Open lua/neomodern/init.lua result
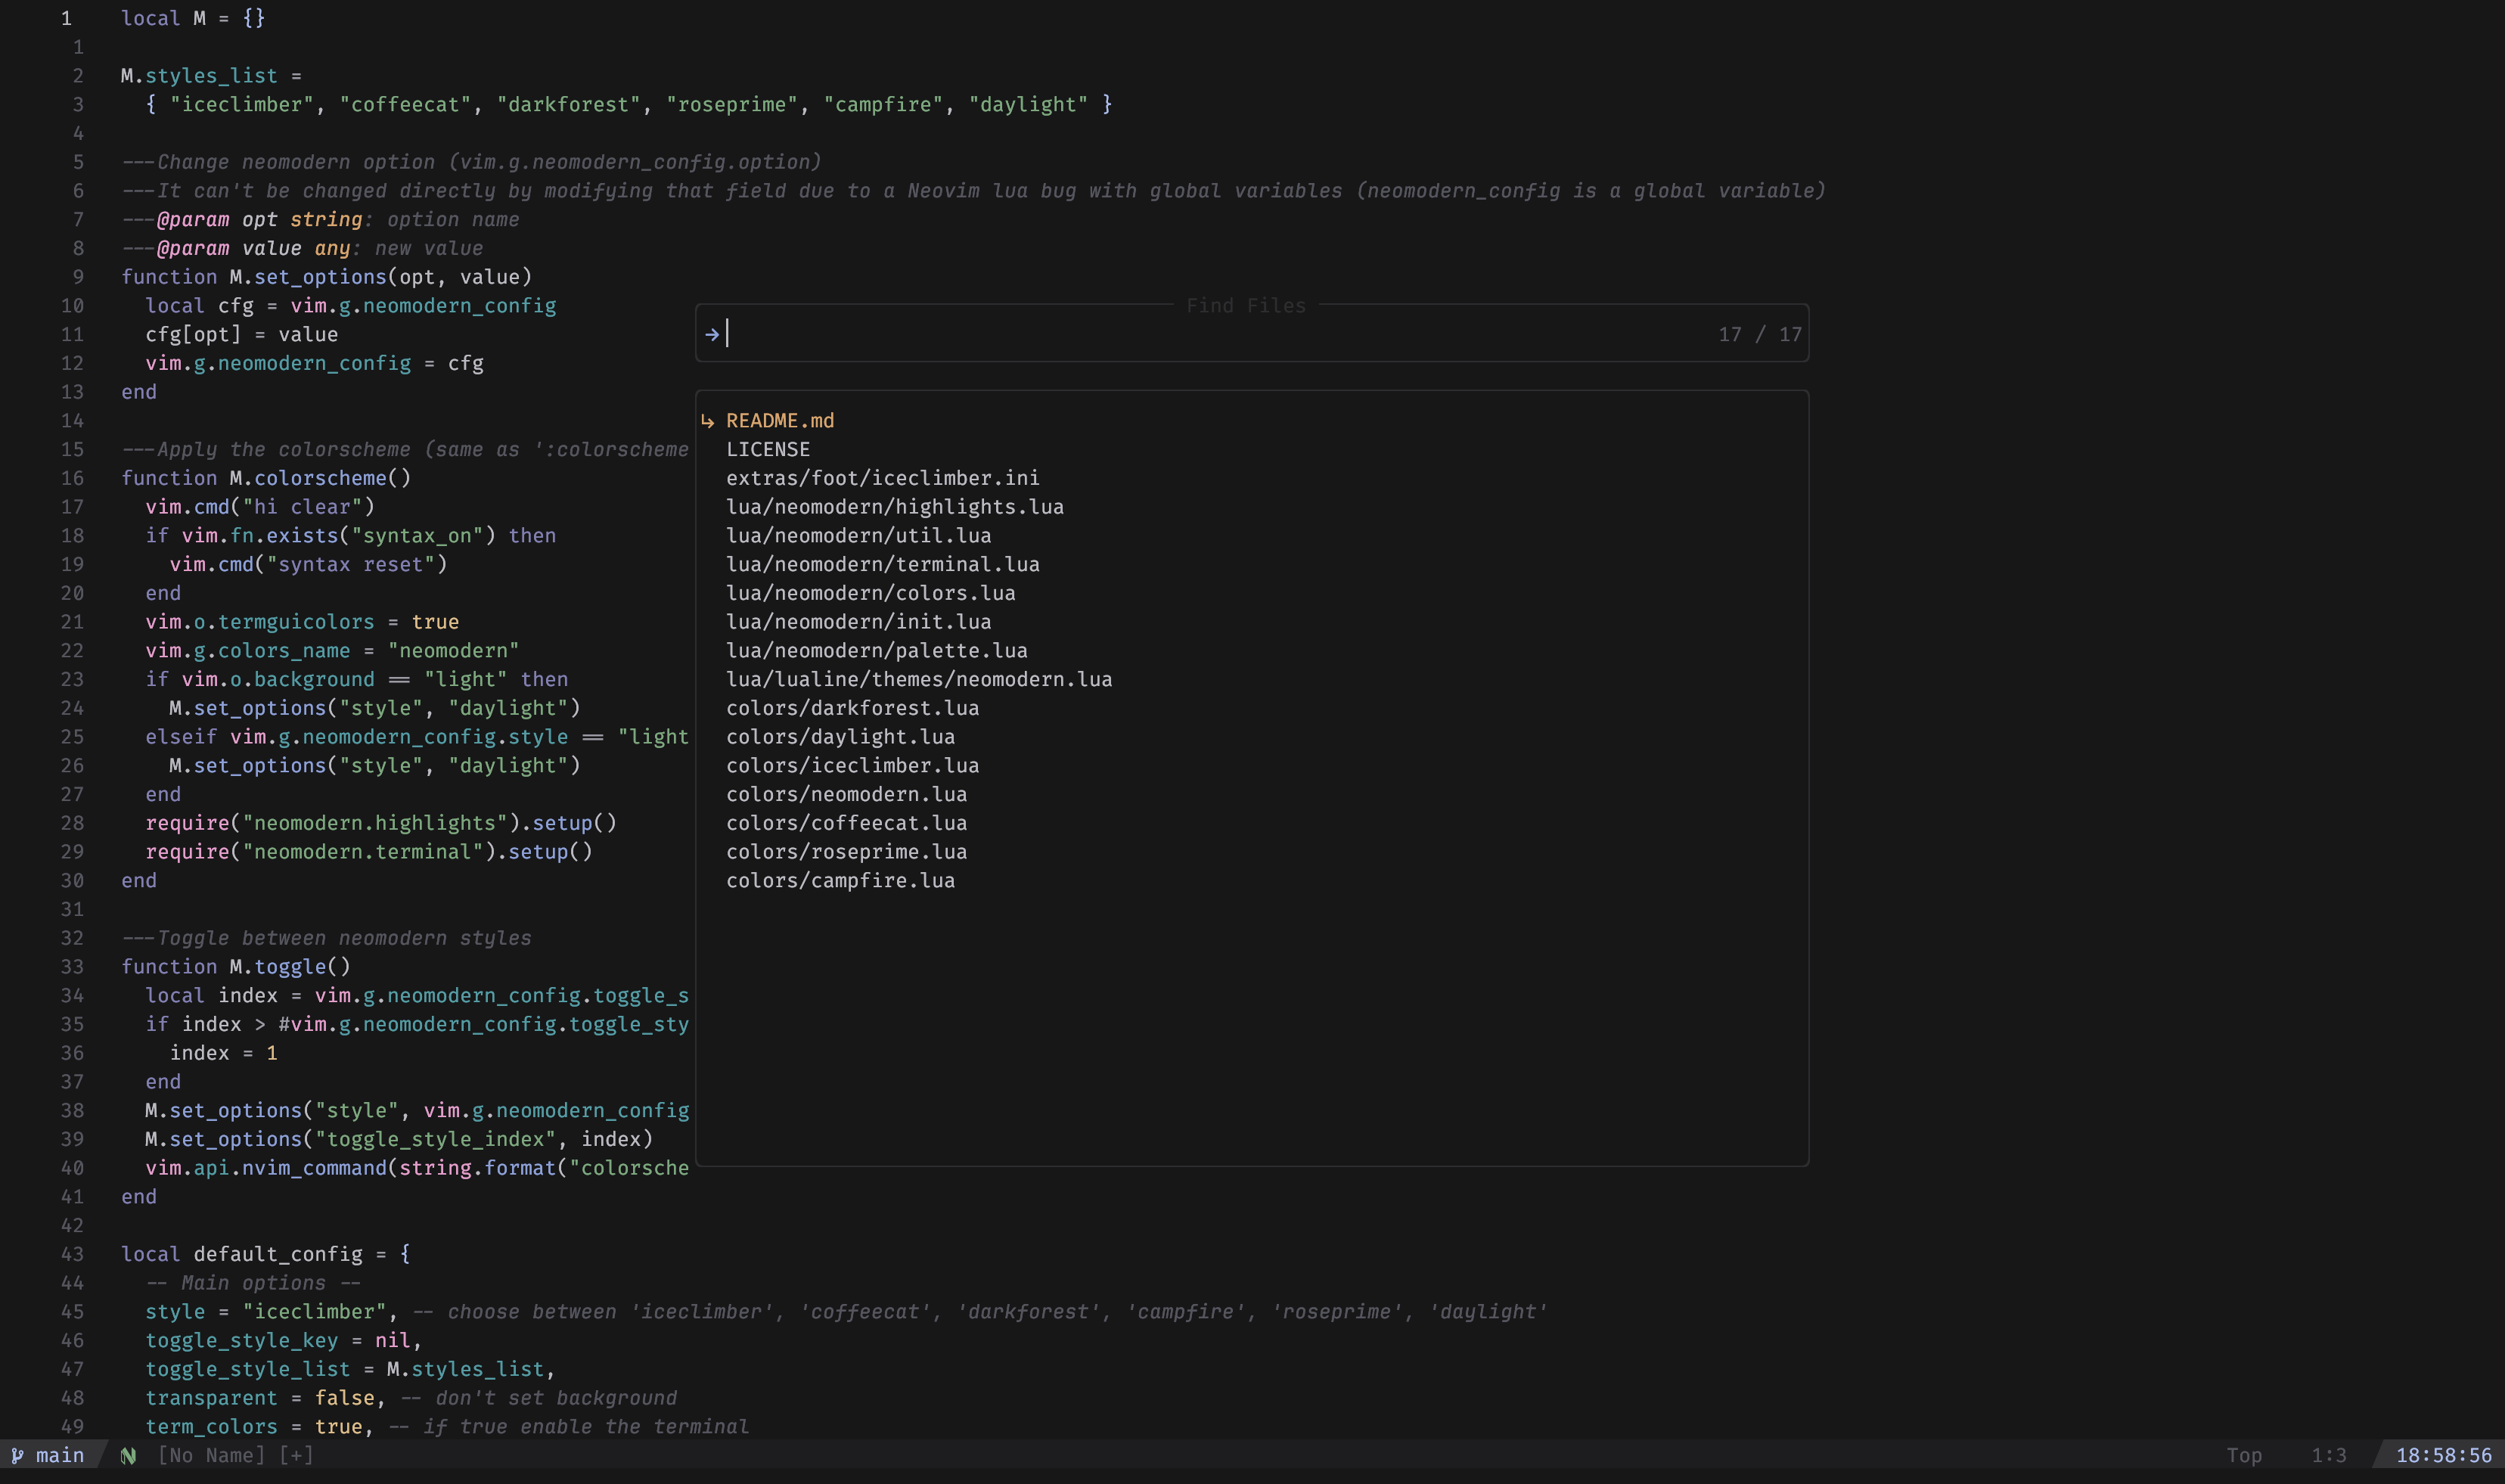The width and height of the screenshot is (2505, 1484). click(x=859, y=622)
